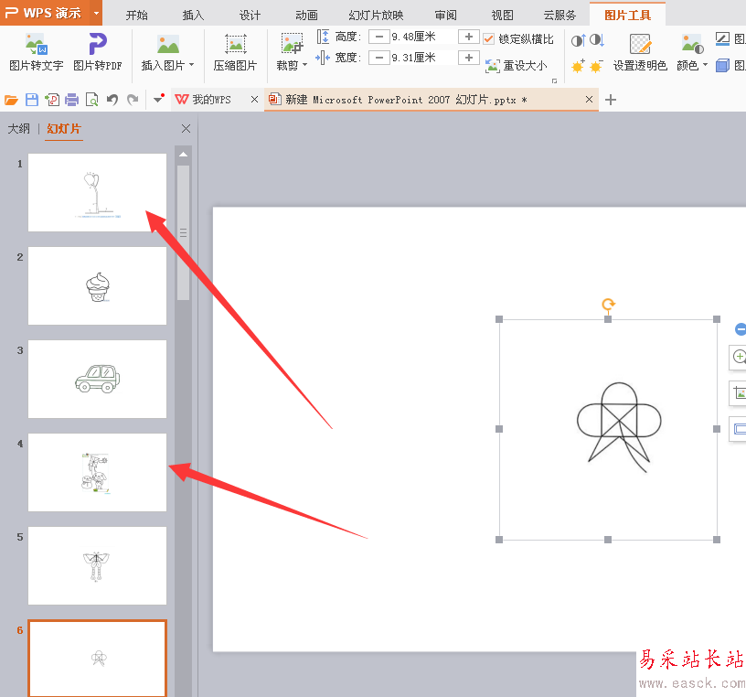746x697 pixels.
Task: Click Set Transparent Color (设置透明色) icon
Action: click(x=640, y=44)
